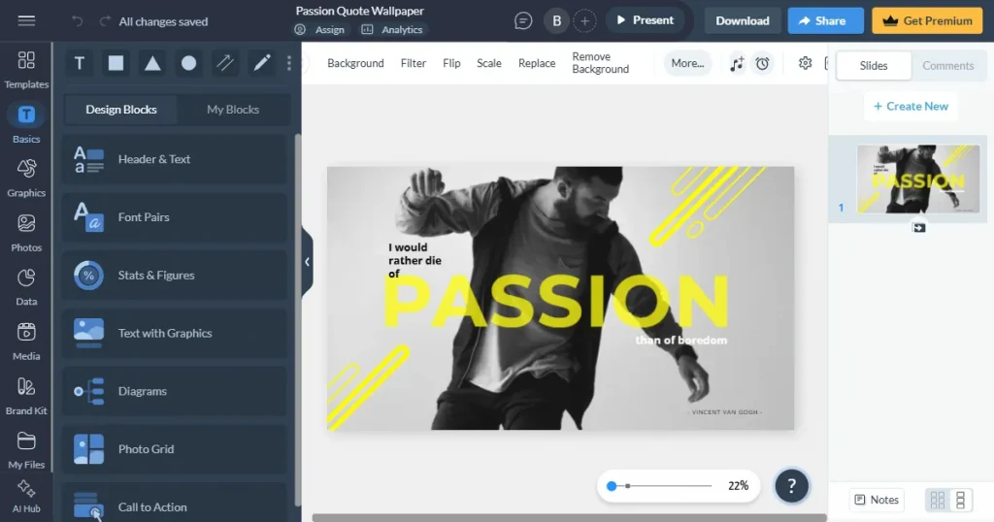Switch to the Slides tab
994x522 pixels.
(x=873, y=66)
